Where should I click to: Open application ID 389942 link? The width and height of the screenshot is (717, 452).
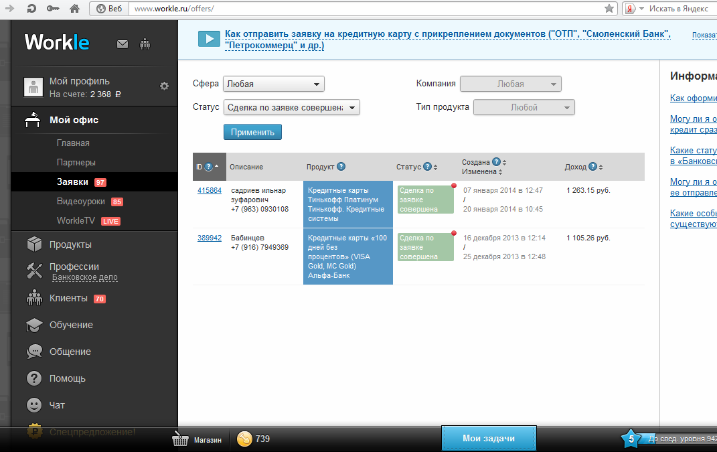[210, 238]
